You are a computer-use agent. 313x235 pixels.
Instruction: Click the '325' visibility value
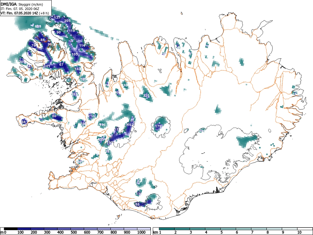point(146,96)
